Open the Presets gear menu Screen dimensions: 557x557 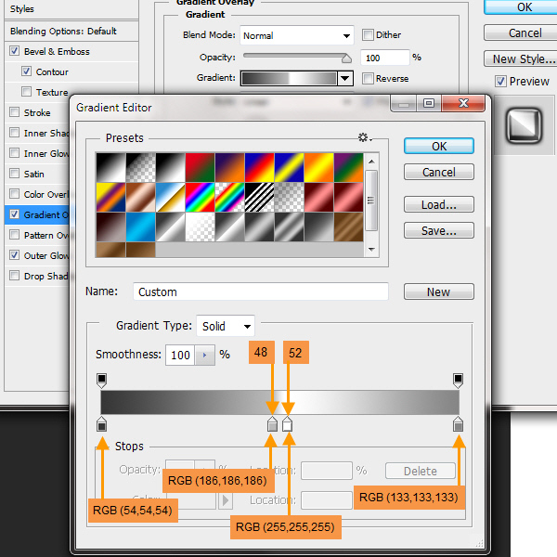pos(365,138)
